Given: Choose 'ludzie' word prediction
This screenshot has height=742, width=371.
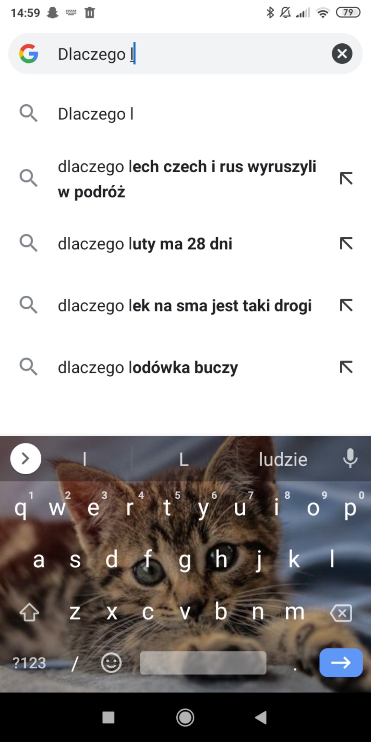Looking at the screenshot, I should (x=283, y=459).
